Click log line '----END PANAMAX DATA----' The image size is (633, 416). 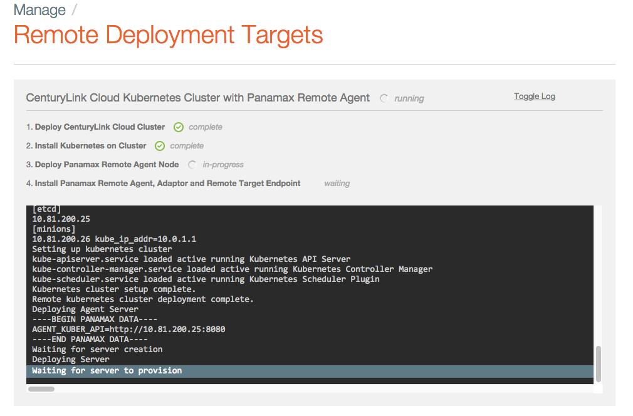[x=90, y=340]
